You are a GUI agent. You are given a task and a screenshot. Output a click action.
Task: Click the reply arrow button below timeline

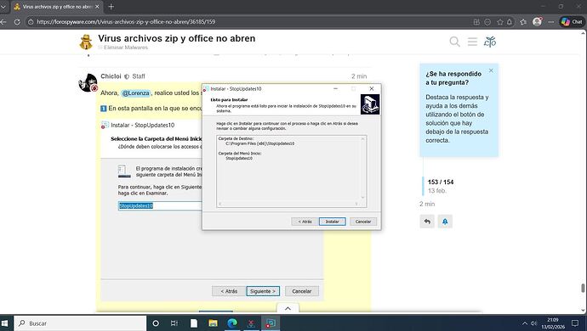[427, 222]
